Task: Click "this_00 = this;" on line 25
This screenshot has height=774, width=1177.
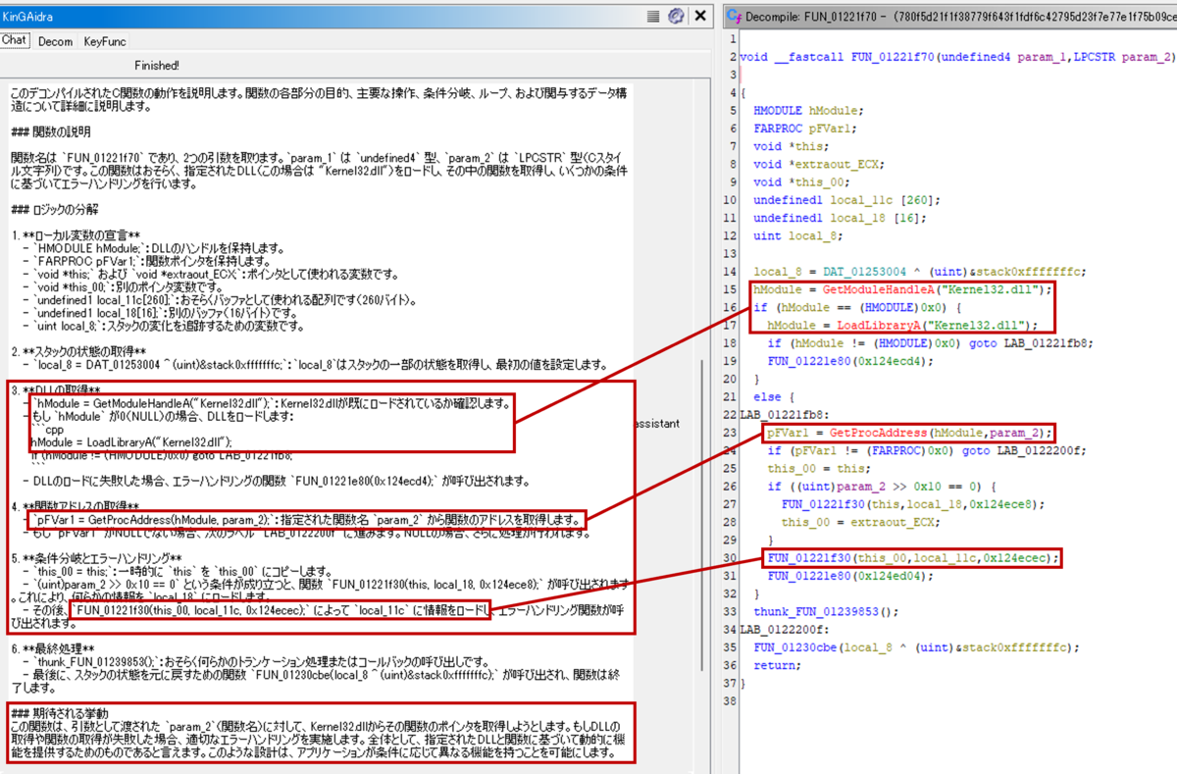Action: tap(818, 469)
